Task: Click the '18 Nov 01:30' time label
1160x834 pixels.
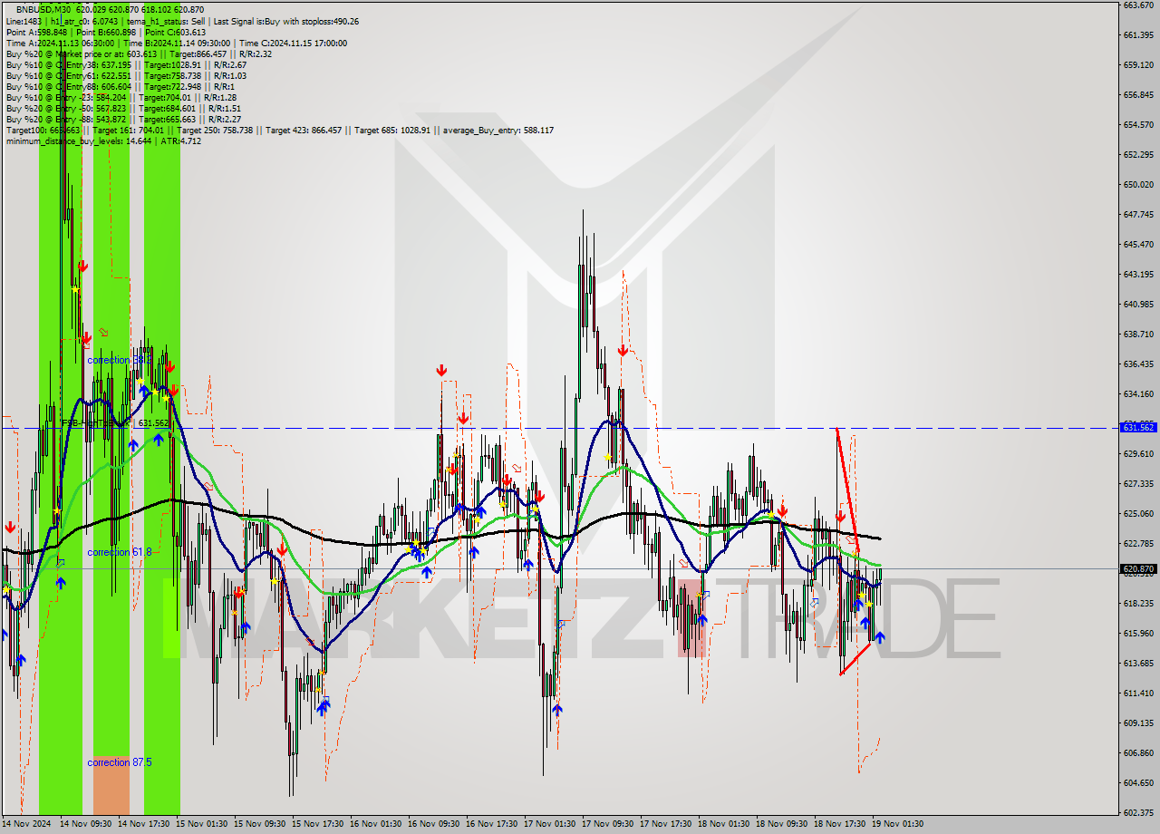Action: point(724,824)
